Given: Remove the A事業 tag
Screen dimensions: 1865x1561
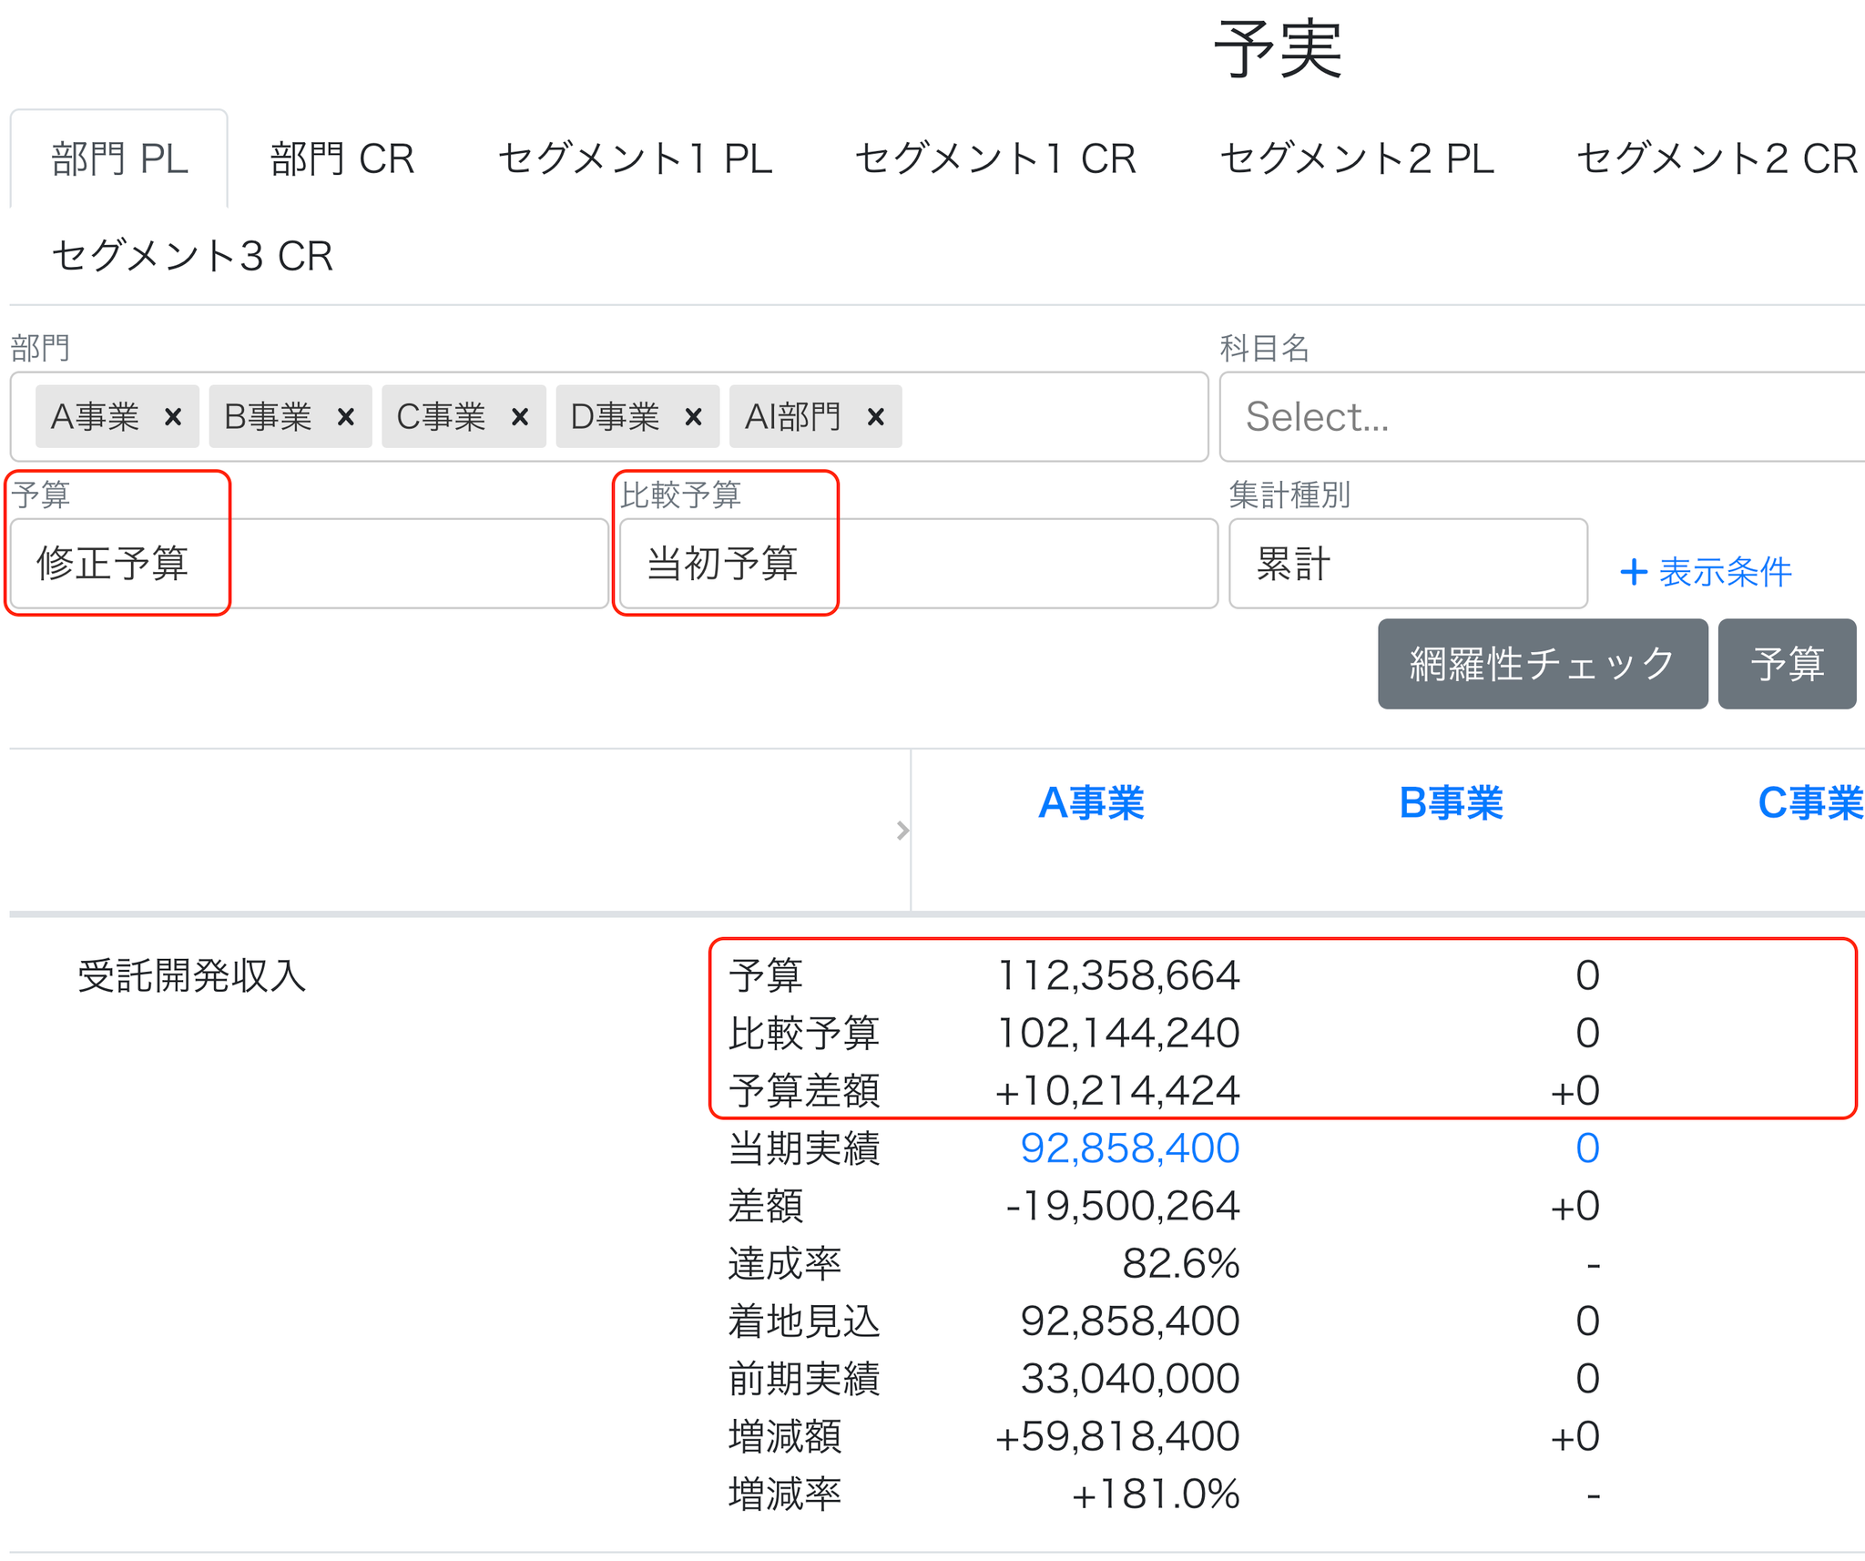Looking at the screenshot, I should (x=172, y=417).
